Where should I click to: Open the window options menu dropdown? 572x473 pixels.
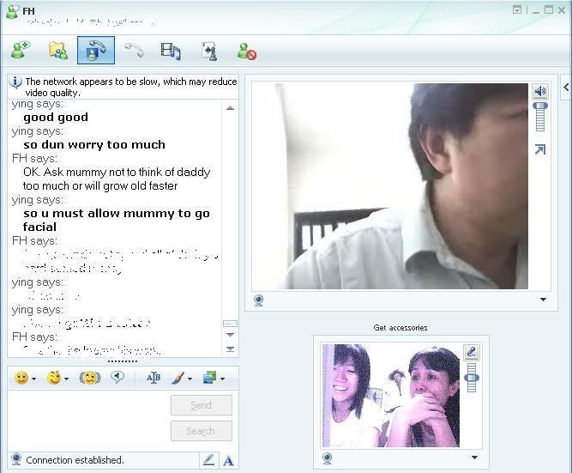517,9
